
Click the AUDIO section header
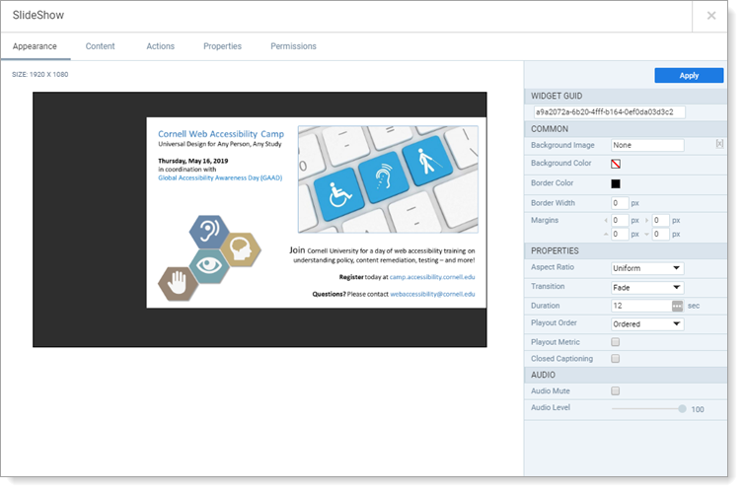click(626, 375)
